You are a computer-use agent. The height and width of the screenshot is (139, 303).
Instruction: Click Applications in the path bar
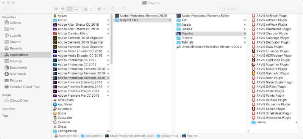91,136
